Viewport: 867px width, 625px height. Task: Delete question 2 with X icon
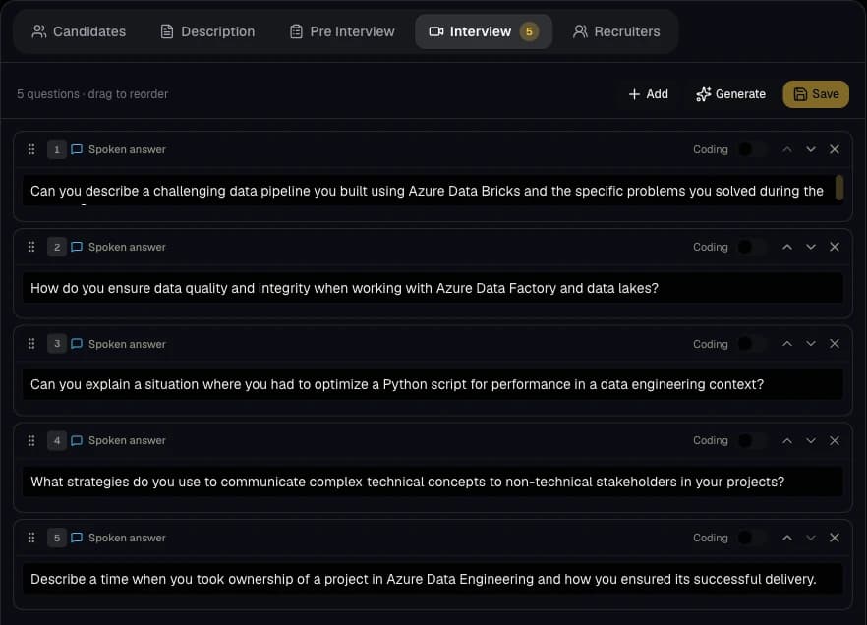tap(835, 247)
